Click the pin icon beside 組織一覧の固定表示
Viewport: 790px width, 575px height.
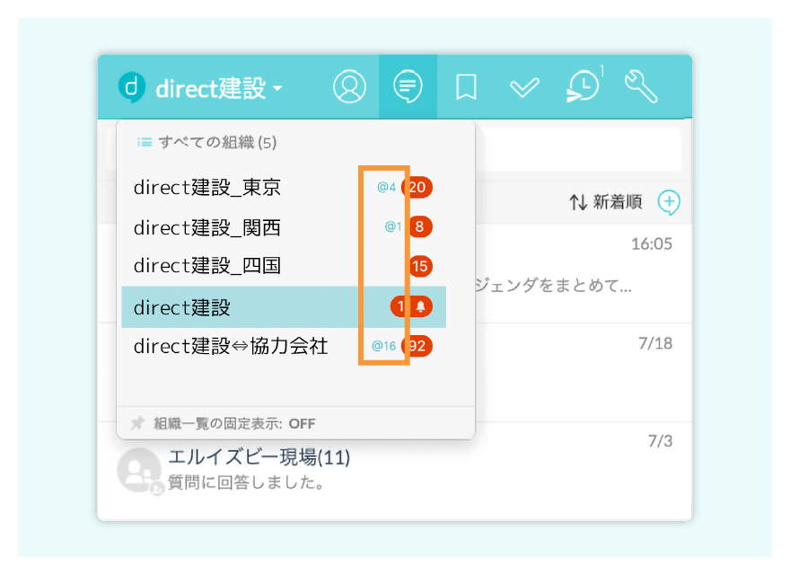[137, 422]
